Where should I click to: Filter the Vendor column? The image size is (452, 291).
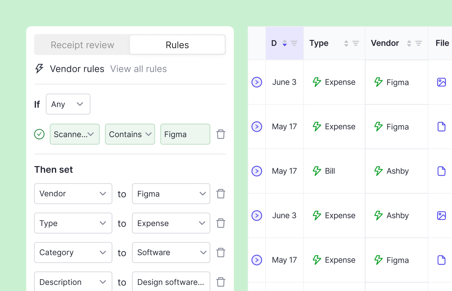coord(419,43)
